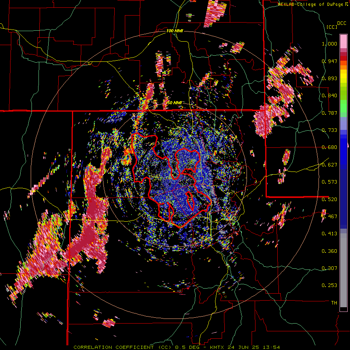Select the 0.840 scale value

point(329,96)
